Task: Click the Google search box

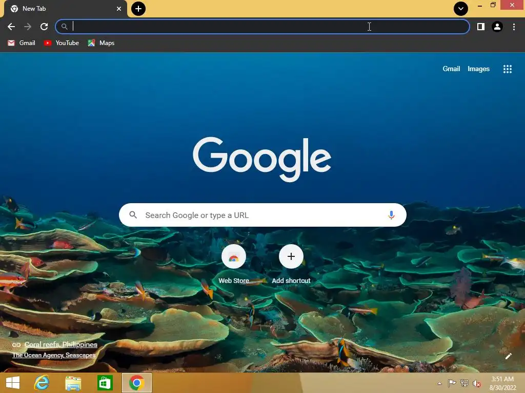Action: pos(262,215)
